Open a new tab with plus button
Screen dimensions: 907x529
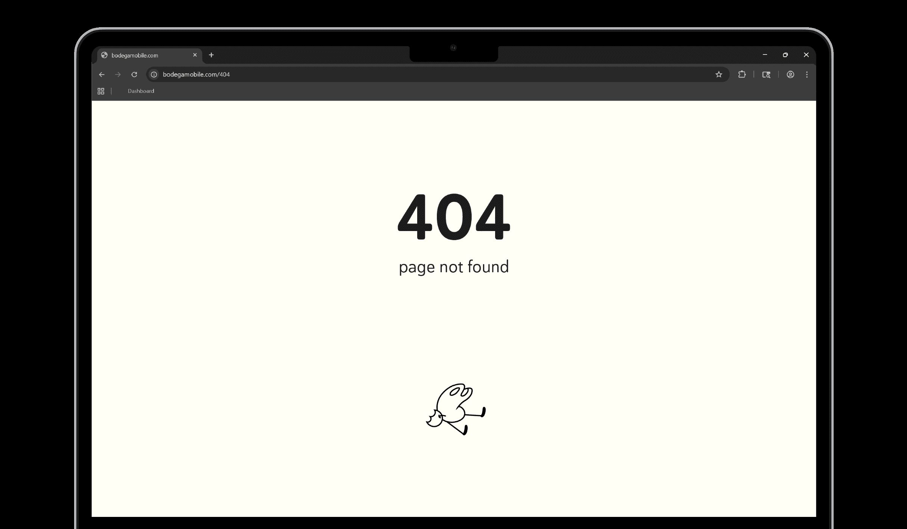point(211,55)
